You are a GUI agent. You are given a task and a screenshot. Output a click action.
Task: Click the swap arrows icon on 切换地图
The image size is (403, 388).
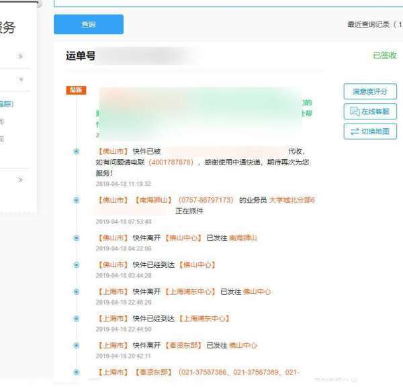tap(354, 132)
